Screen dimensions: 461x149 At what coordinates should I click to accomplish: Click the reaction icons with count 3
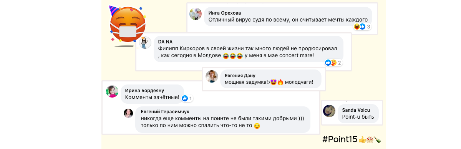(x=362, y=26)
